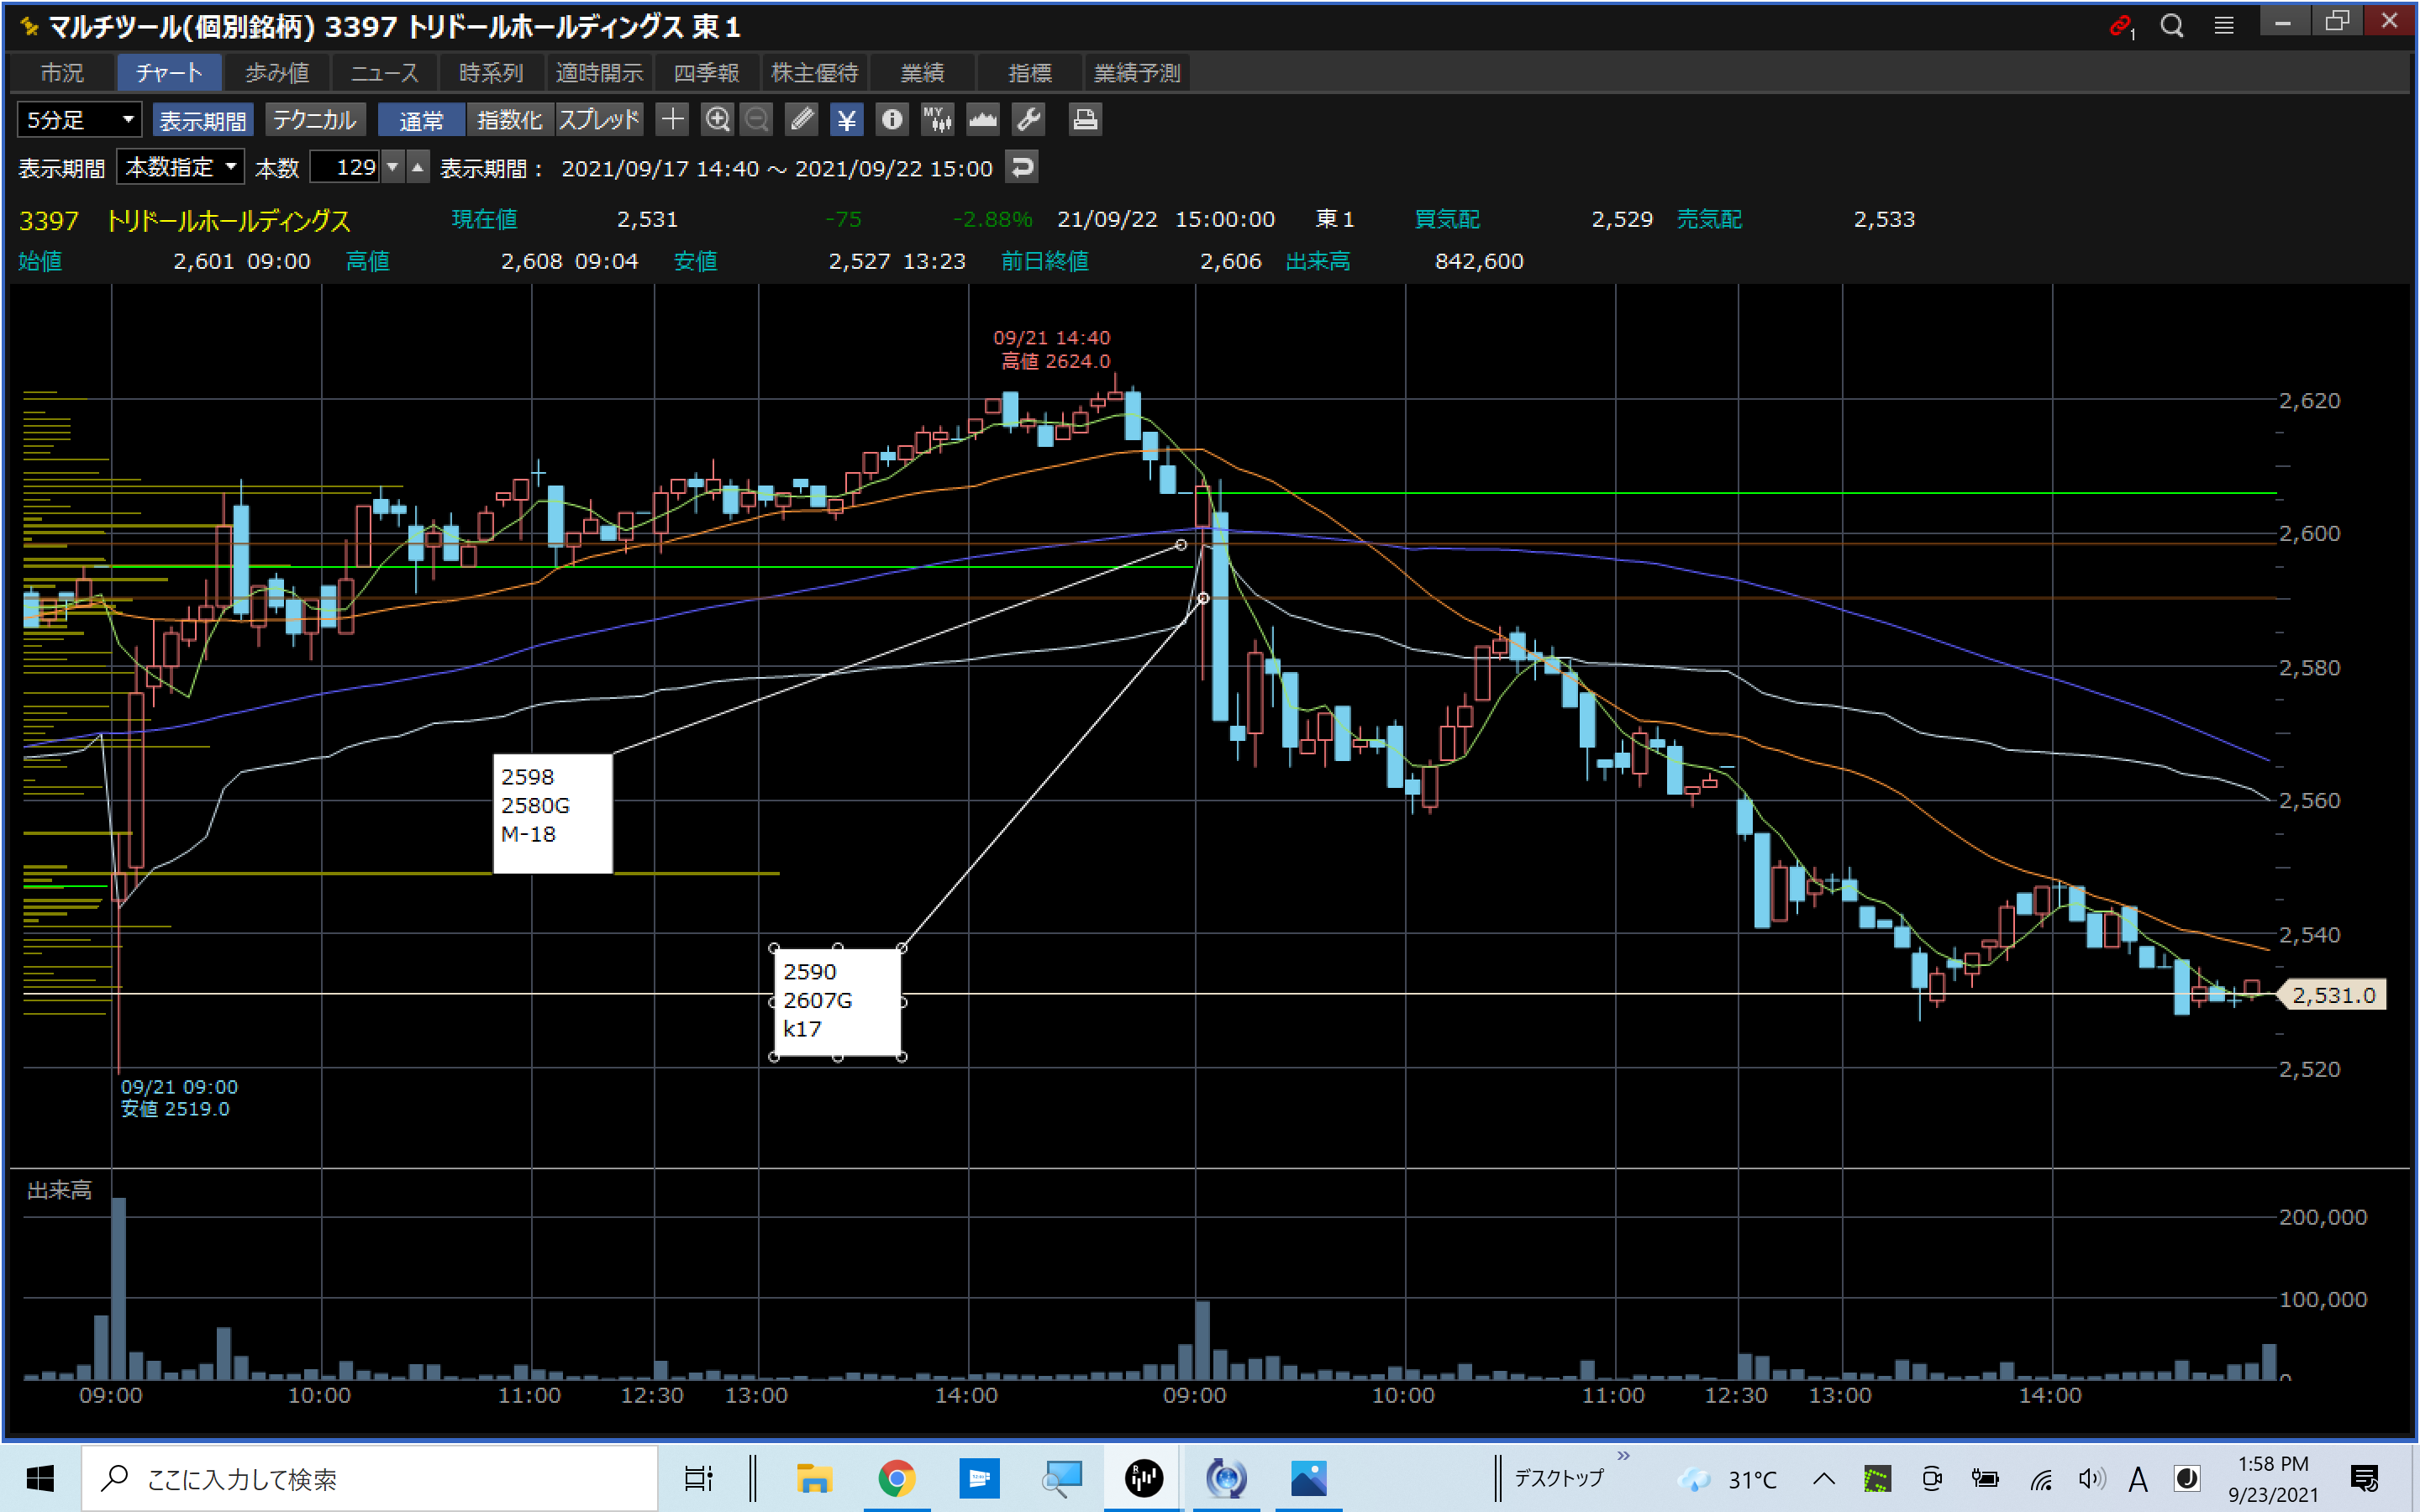
Task: Open the info icon in chart toolbar
Action: tap(891, 120)
